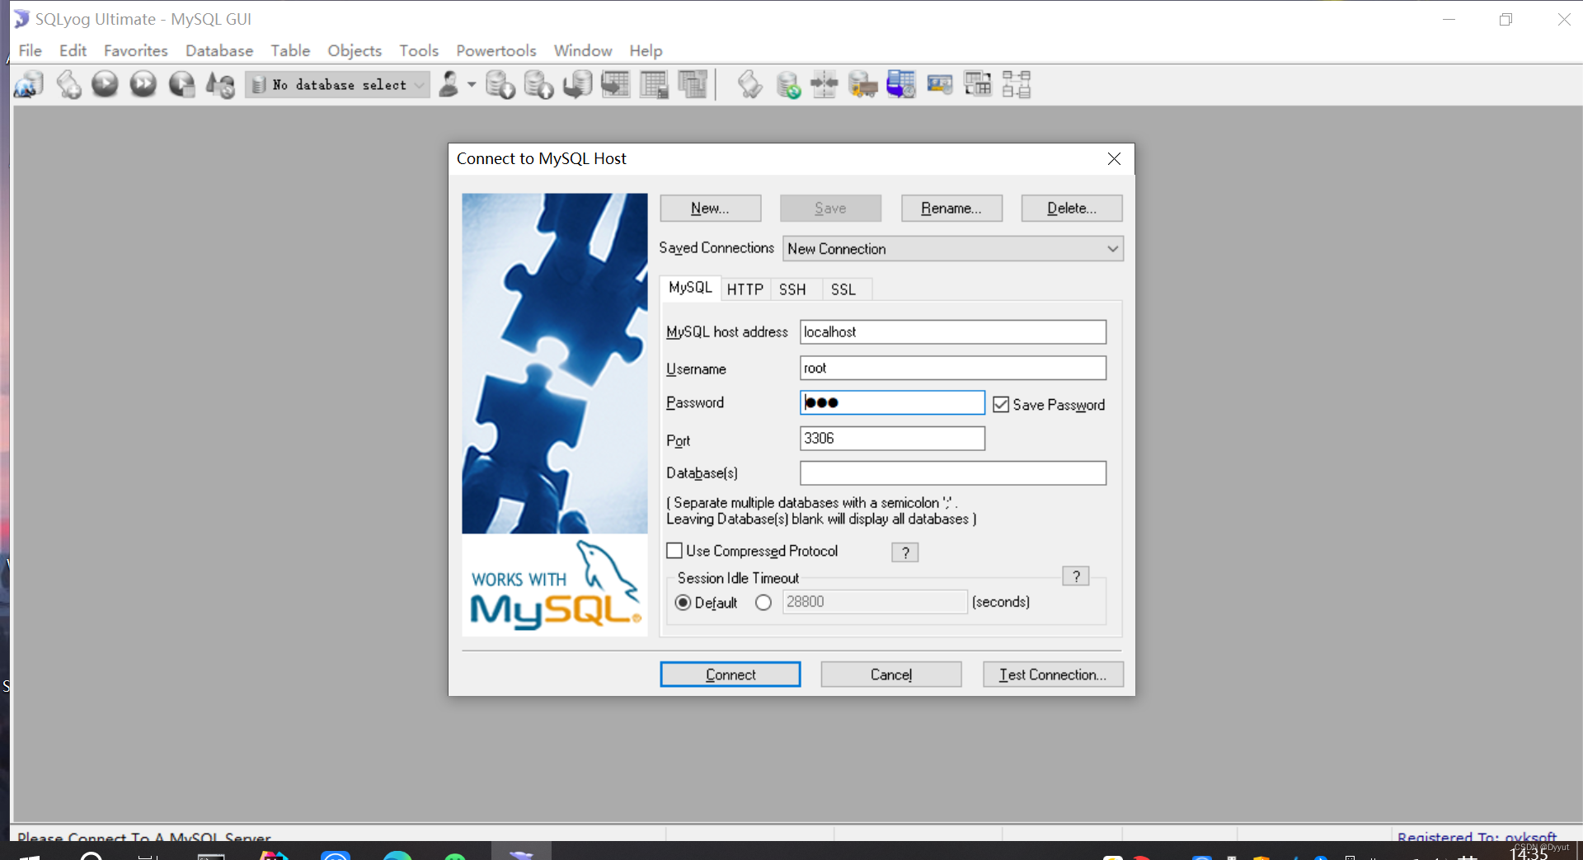Screen dimensions: 1583x860
Task: Click the Save button
Action: coord(830,209)
